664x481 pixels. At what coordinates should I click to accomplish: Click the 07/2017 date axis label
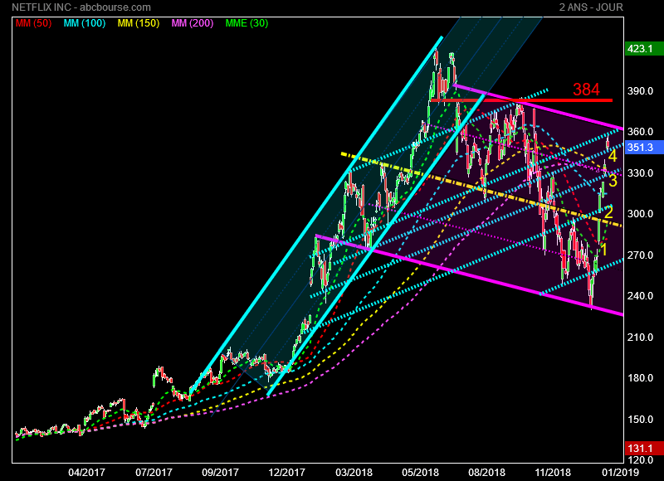point(154,472)
